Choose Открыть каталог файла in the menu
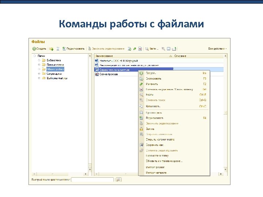The width and height of the screenshot is (263, 197). click(174, 139)
